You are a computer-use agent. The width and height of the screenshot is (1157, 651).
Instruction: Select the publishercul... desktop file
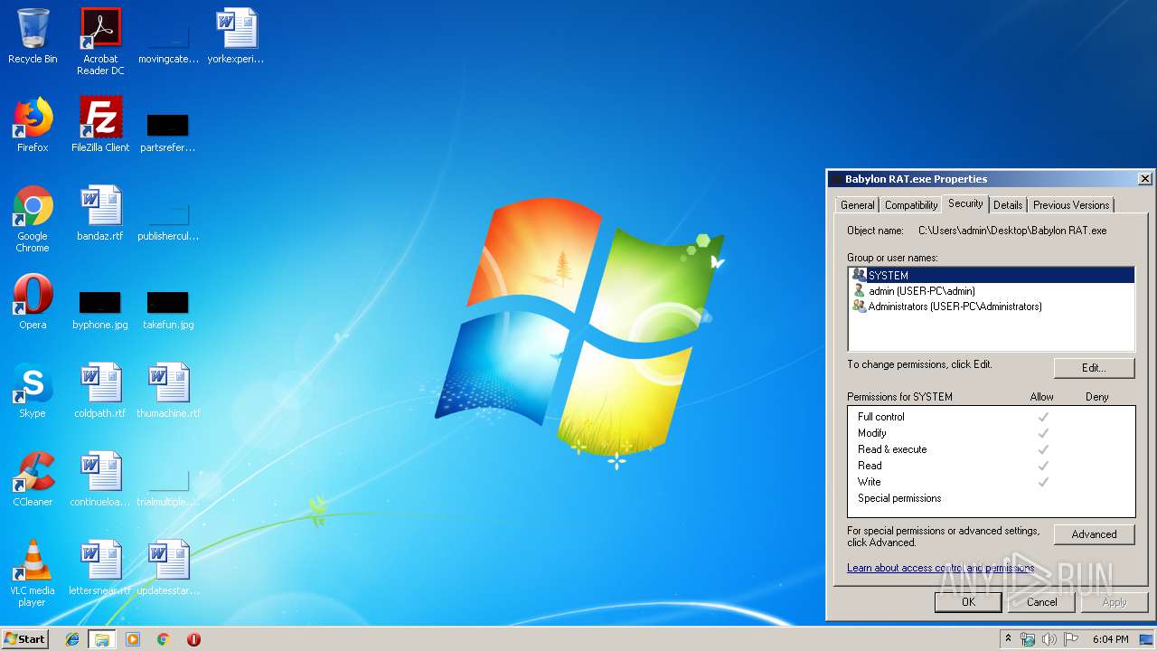168,222
